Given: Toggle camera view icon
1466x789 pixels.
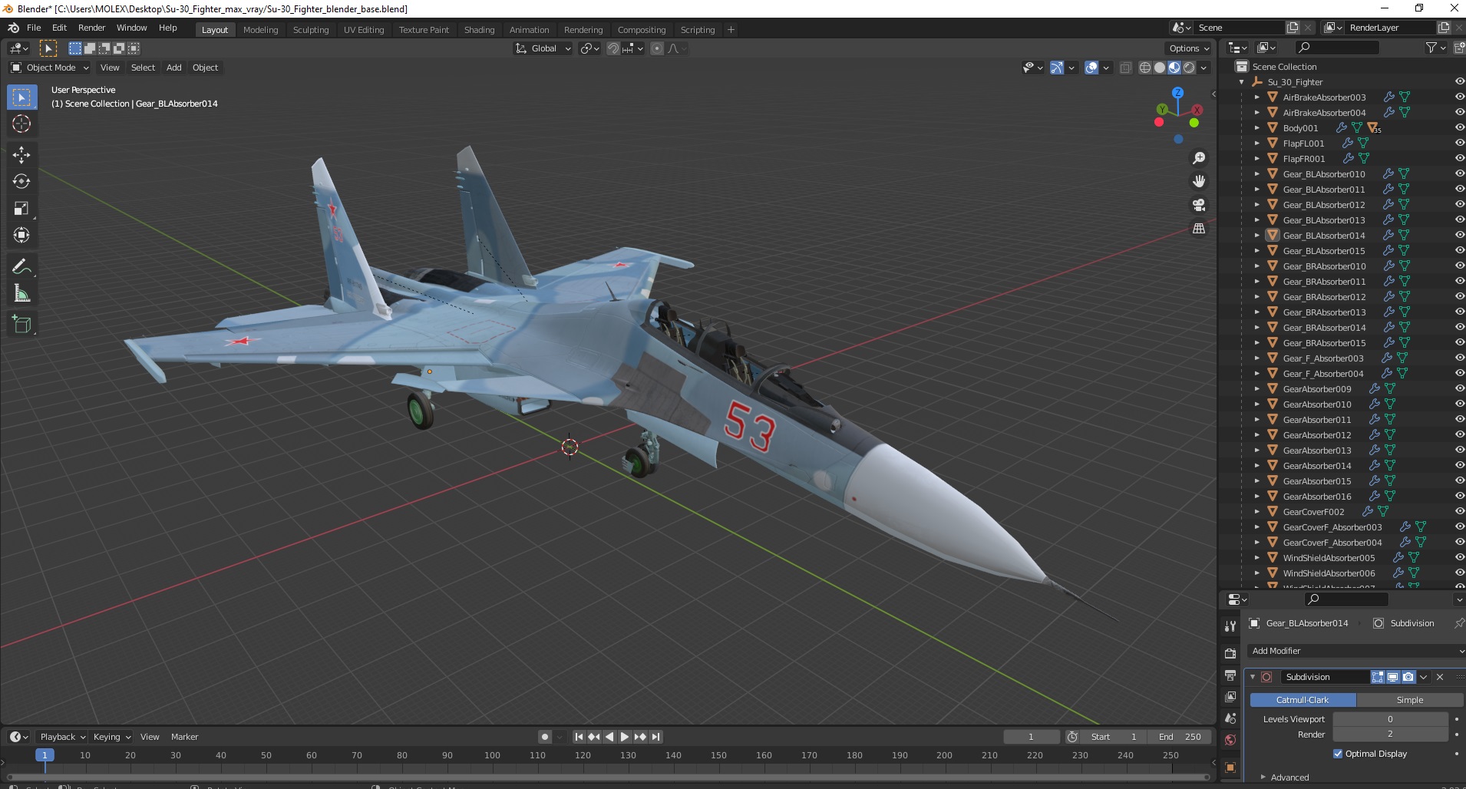Looking at the screenshot, I should pos(1198,205).
